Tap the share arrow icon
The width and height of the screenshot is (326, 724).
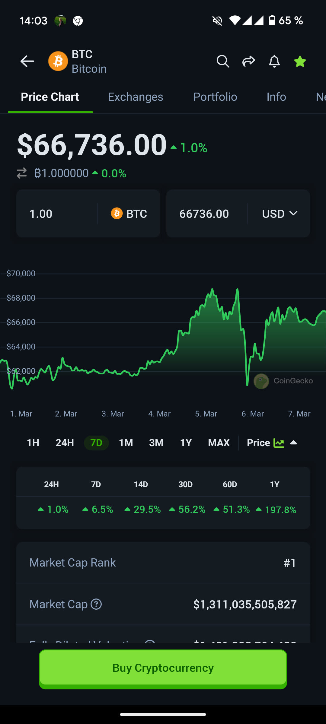click(x=248, y=62)
